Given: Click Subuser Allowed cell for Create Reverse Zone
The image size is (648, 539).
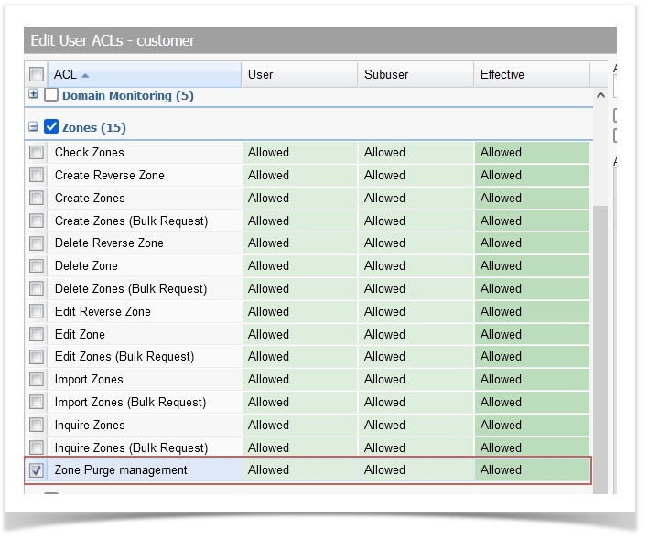Looking at the screenshot, I should click(416, 175).
